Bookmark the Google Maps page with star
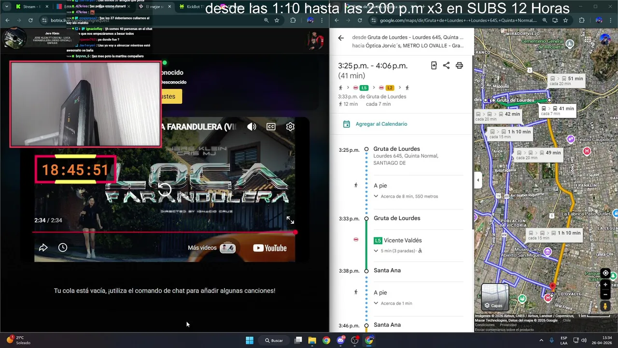This screenshot has width=618, height=348. (565, 20)
